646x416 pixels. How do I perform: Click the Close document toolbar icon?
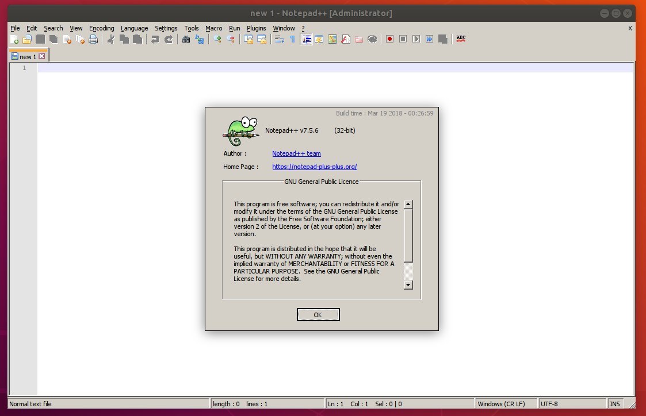pyautogui.click(x=67, y=39)
